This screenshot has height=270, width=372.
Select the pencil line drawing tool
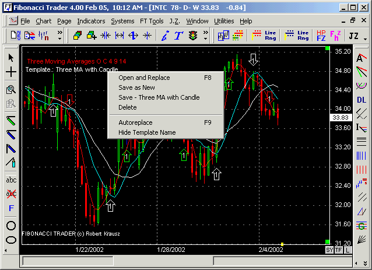pos(11,163)
